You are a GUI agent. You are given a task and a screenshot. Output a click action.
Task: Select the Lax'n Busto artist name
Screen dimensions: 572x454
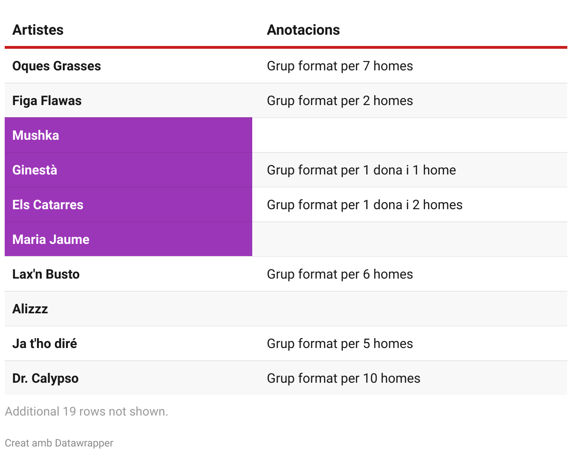pyautogui.click(x=46, y=274)
